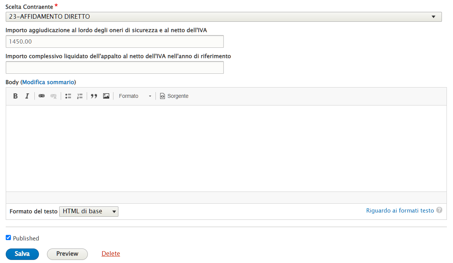Viewport: 453px width, 263px height.
Task: Toggle bold formatting in editor toolbar
Action: [x=15, y=96]
